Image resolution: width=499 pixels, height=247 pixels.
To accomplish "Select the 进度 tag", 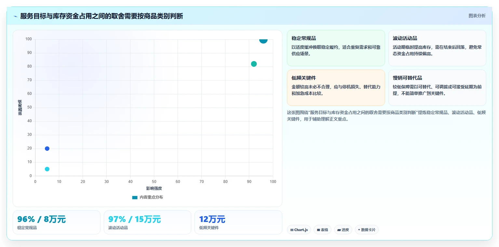I will 343,230.
